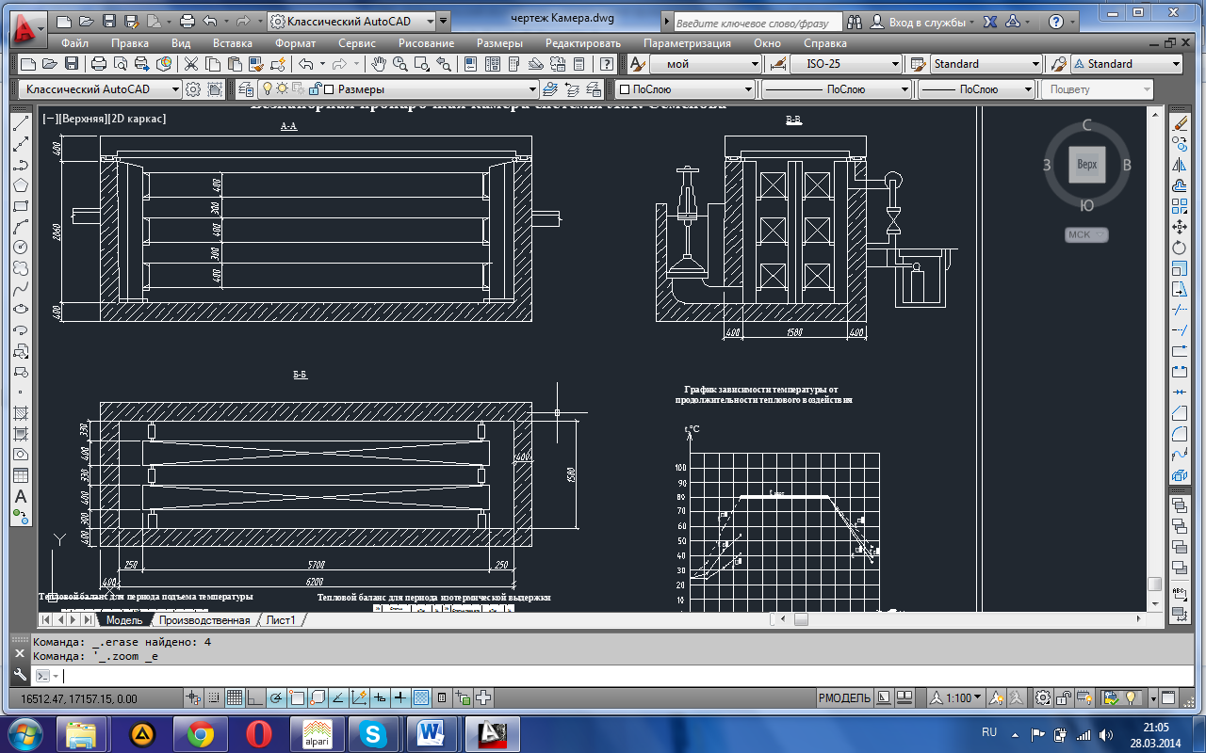Open the AutoCAD application menu button

point(25,28)
